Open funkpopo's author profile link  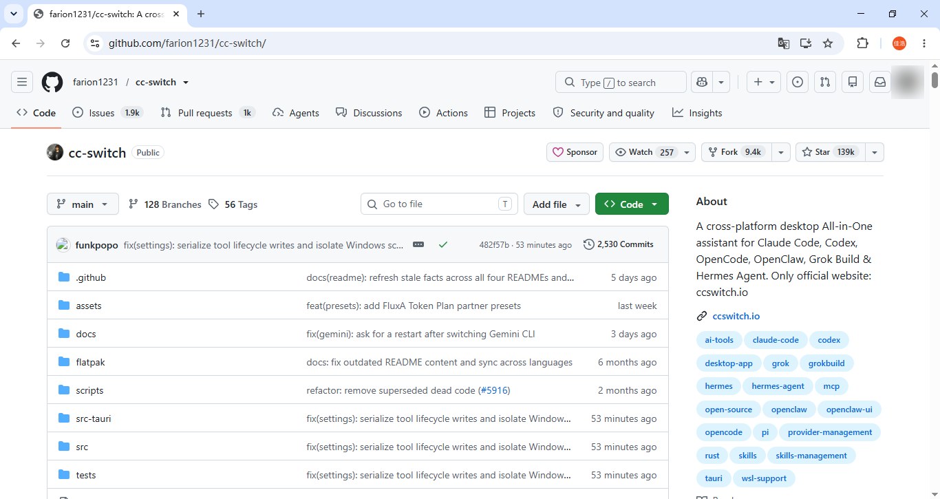point(96,245)
